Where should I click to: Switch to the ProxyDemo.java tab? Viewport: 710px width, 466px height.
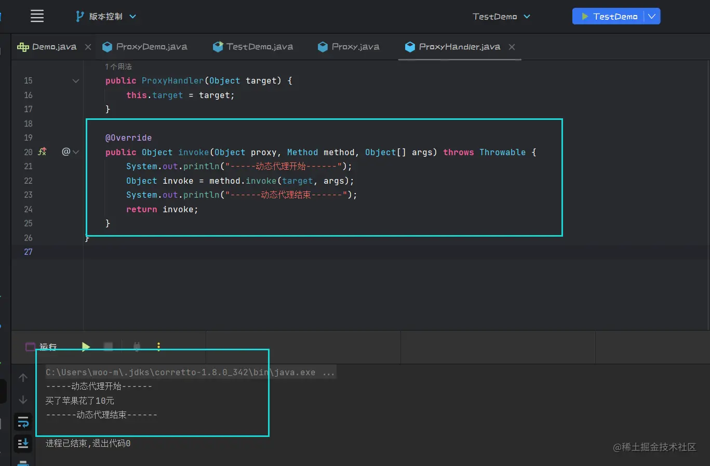click(x=151, y=47)
